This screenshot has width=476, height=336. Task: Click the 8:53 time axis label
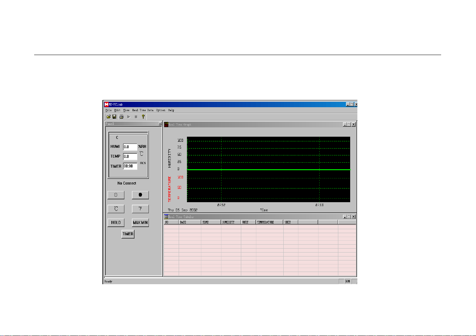point(319,205)
